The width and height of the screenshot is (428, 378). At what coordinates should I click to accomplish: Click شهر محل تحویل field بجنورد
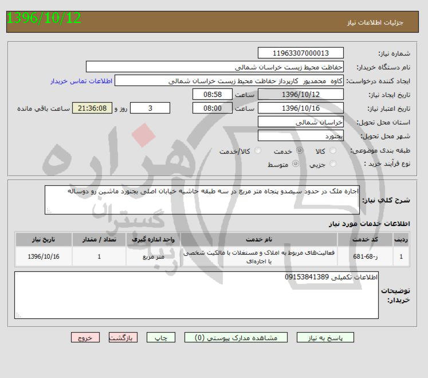coord(301,135)
